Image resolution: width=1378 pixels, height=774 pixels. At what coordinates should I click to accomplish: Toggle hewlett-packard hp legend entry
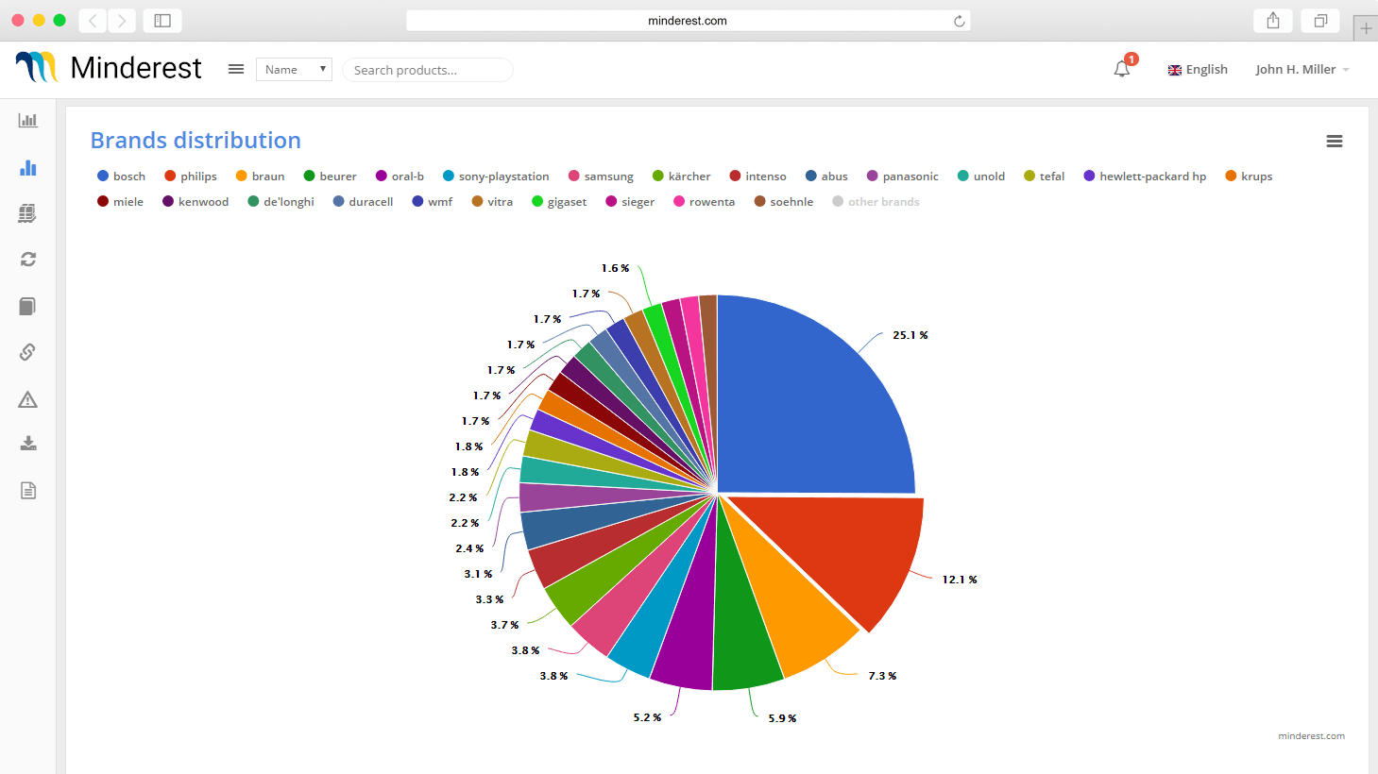click(1145, 177)
